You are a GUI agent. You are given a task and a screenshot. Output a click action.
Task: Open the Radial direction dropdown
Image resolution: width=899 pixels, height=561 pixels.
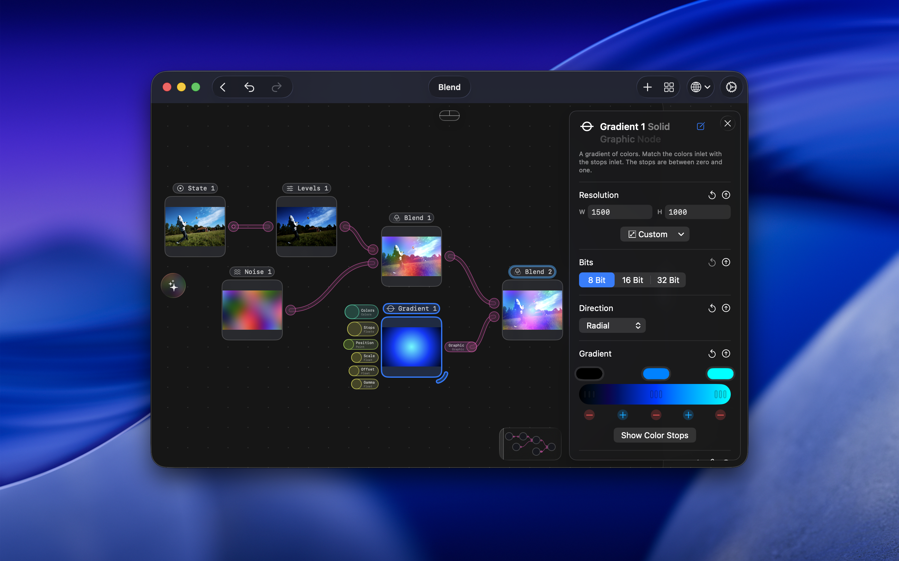(612, 325)
